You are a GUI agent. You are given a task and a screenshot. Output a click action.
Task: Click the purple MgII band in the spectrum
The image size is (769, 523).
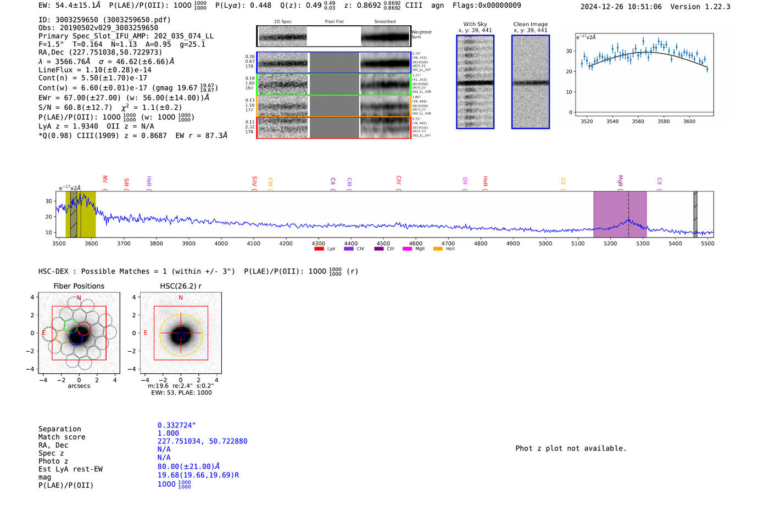(620, 214)
